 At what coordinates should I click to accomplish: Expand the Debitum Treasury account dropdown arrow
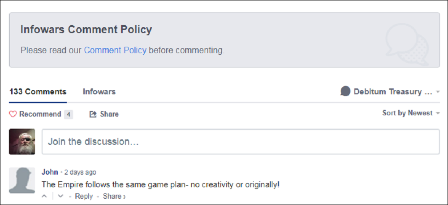(438, 92)
